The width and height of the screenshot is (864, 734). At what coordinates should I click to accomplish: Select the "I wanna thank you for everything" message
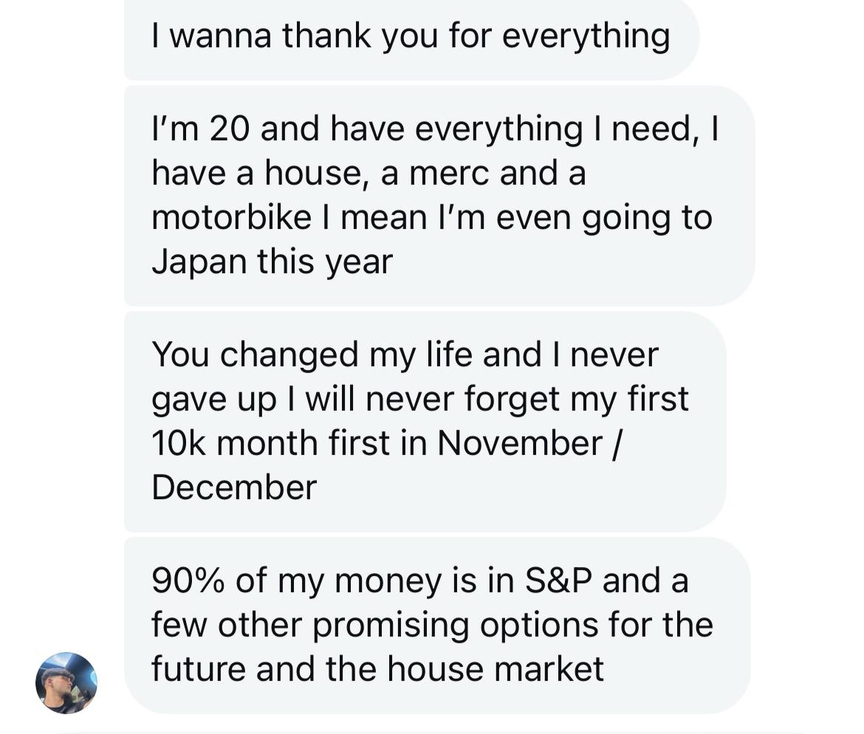pyautogui.click(x=411, y=37)
